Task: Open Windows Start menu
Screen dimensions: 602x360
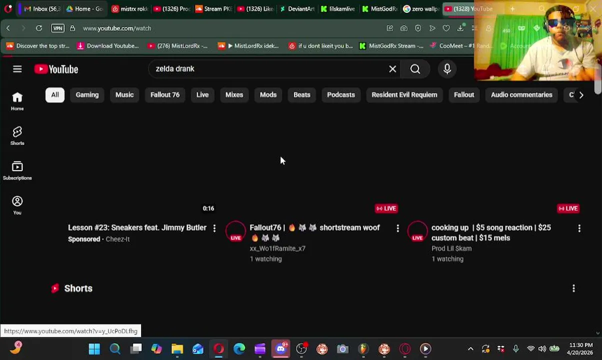Action: pos(94,349)
